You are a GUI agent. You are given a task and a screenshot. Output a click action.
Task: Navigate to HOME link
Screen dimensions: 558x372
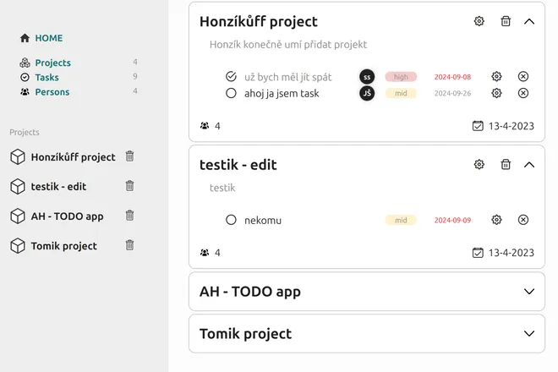tap(48, 38)
